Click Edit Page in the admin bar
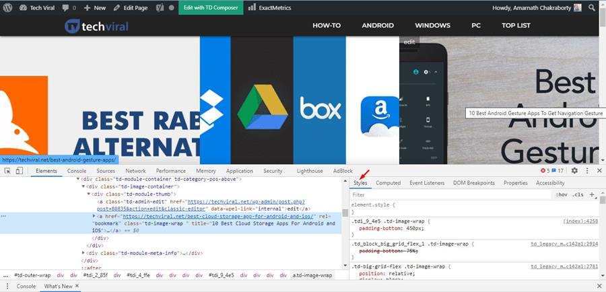 coord(131,7)
